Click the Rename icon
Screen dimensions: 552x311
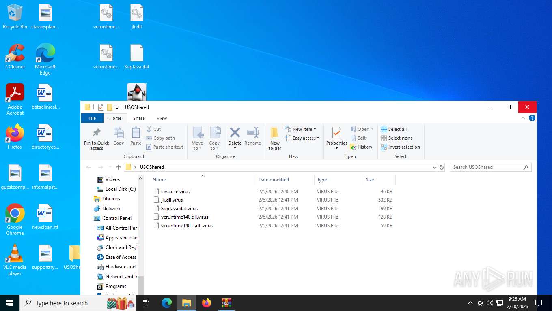coord(252,132)
